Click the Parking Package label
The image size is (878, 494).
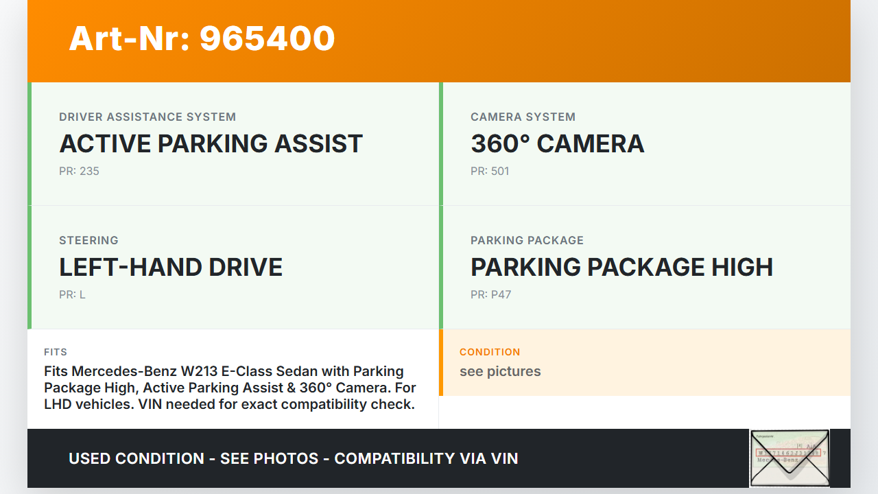pyautogui.click(x=527, y=241)
